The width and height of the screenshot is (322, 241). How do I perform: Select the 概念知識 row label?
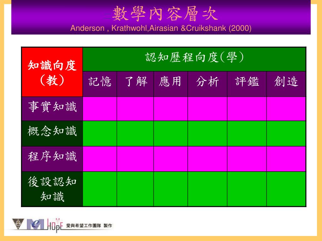tap(52, 133)
